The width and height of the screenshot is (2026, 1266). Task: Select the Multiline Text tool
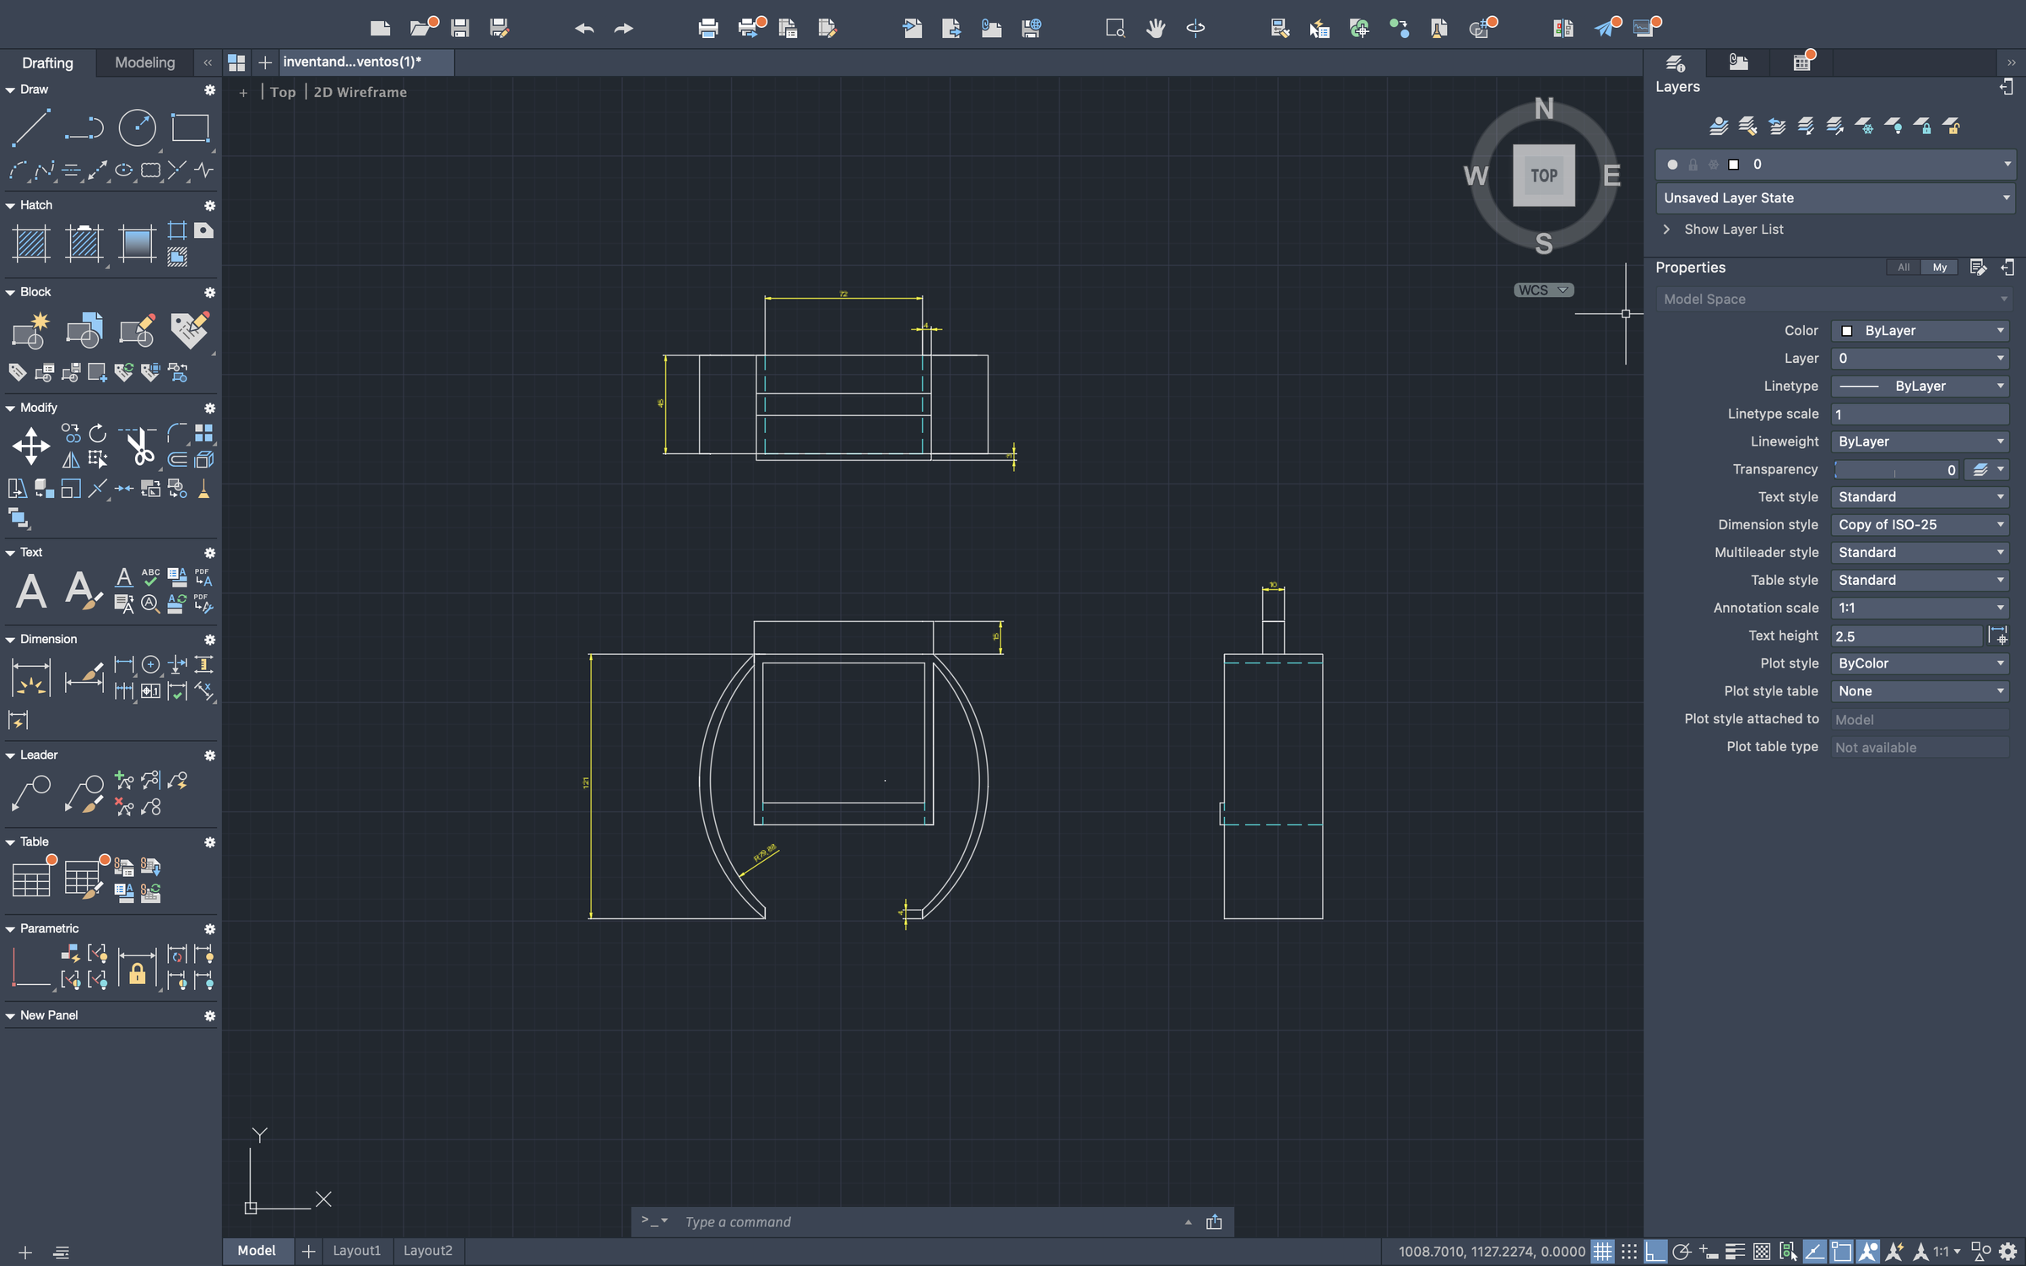pos(31,590)
